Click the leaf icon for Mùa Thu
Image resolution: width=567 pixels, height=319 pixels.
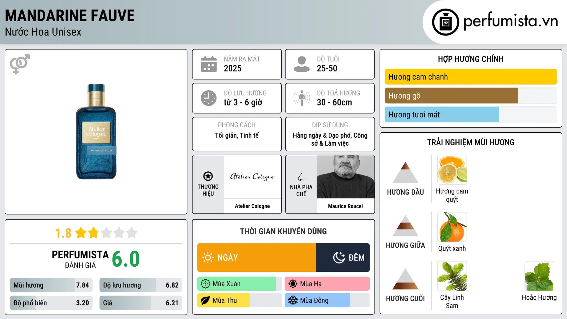(205, 300)
